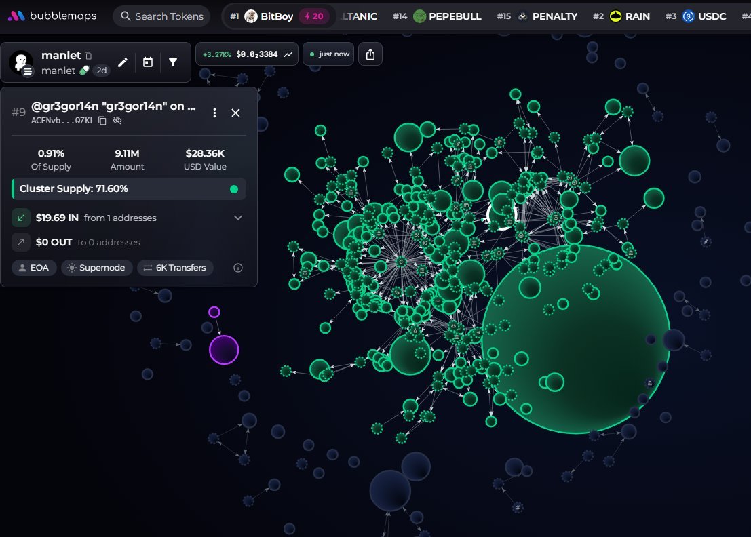Toggle hide for wallet ACFNvb...QZKL
Image resolution: width=751 pixels, height=537 pixels.
[x=117, y=121]
